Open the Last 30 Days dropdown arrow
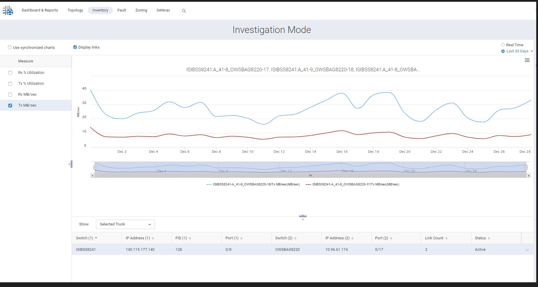 [532, 51]
